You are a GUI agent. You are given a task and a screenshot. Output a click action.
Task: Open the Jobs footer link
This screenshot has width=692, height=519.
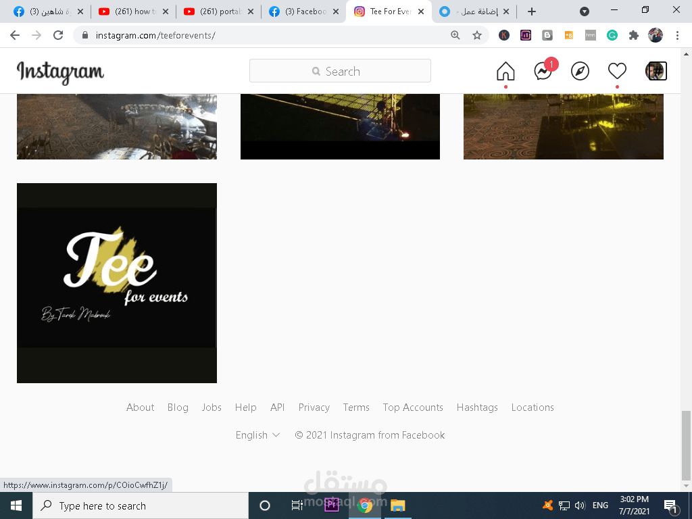click(x=212, y=407)
